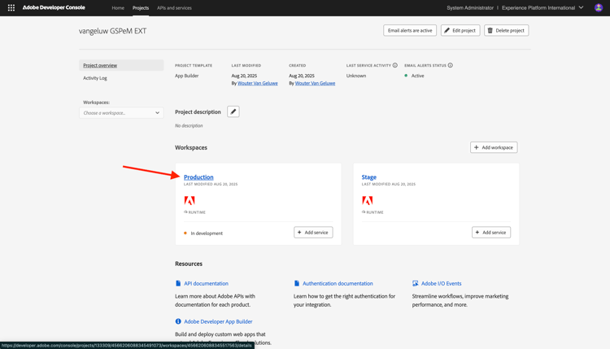Click the API documentation page icon
This screenshot has height=349, width=610.
click(178, 283)
